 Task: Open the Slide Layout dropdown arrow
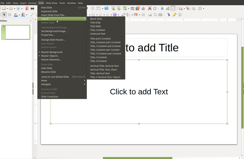click(x=203, y=9)
